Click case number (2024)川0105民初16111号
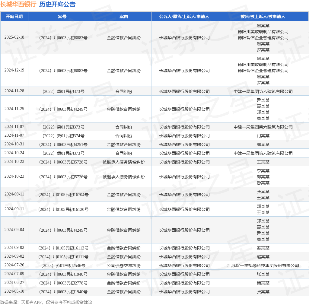The height and width of the screenshot is (305, 309). pyautogui.click(x=63, y=257)
